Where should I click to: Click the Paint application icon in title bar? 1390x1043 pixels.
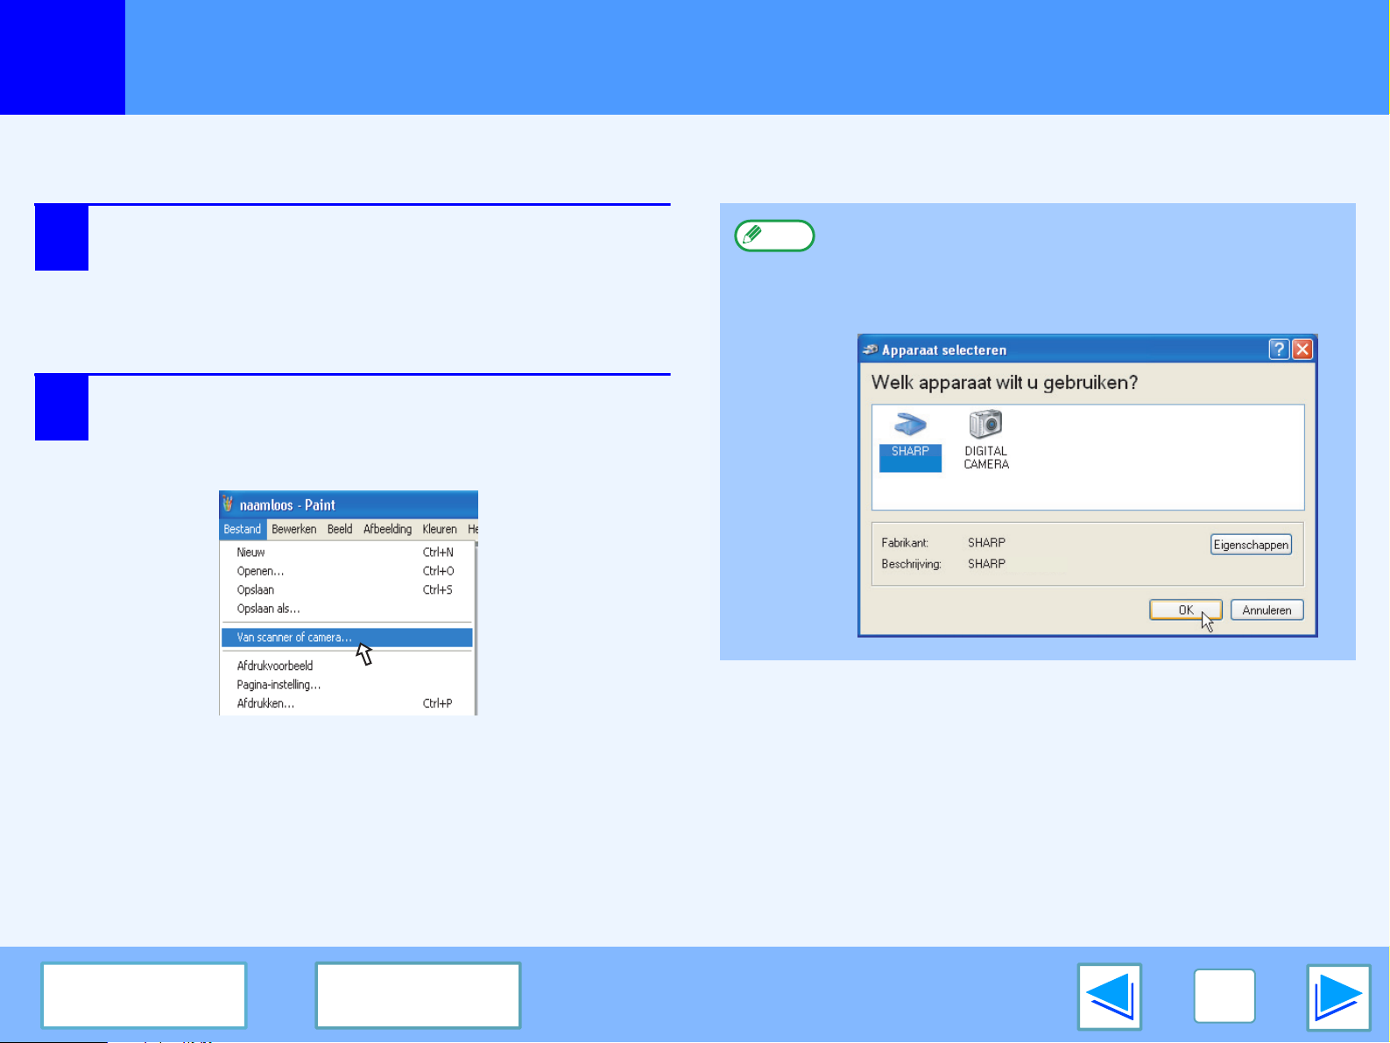[228, 504]
